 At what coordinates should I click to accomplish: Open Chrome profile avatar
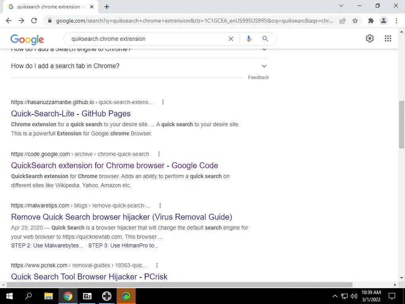(x=384, y=21)
